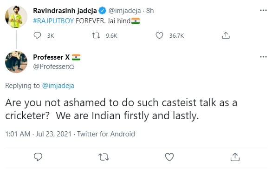Share Ravindrasinh Jadeja's tweet
The height and width of the screenshot is (169, 272).
[226, 35]
